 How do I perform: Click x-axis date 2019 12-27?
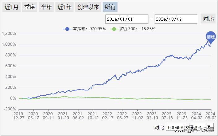point(19,116)
